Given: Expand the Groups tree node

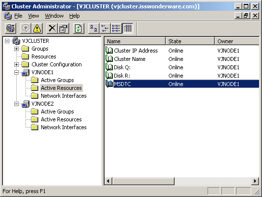Looking at the screenshot, I should (16, 49).
